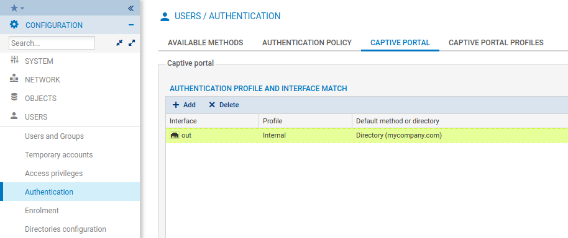Viewport: 568px width, 238px height.
Task: Collapse the Configuration section minus sign
Action: coord(131,25)
